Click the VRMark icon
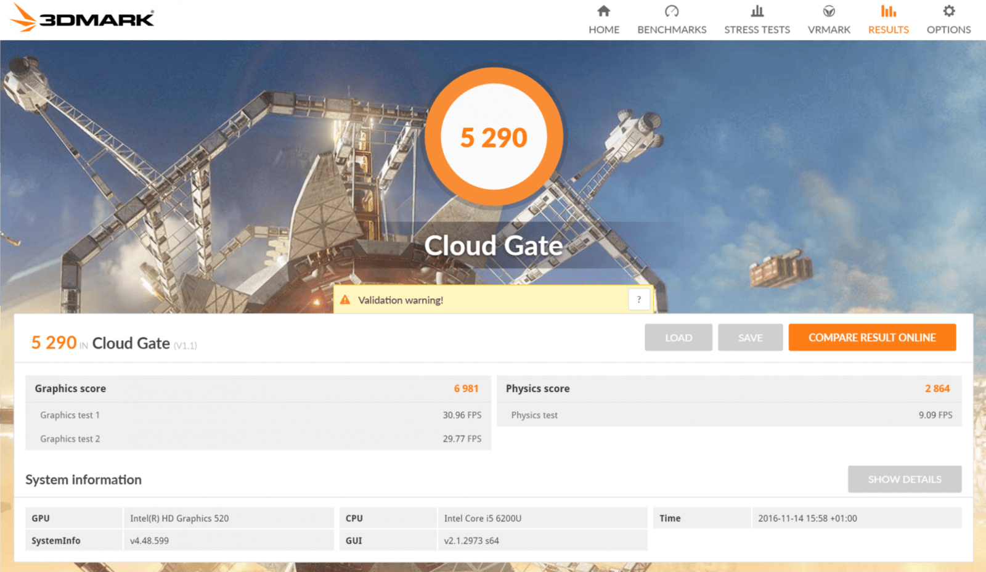The height and width of the screenshot is (572, 986). tap(829, 11)
